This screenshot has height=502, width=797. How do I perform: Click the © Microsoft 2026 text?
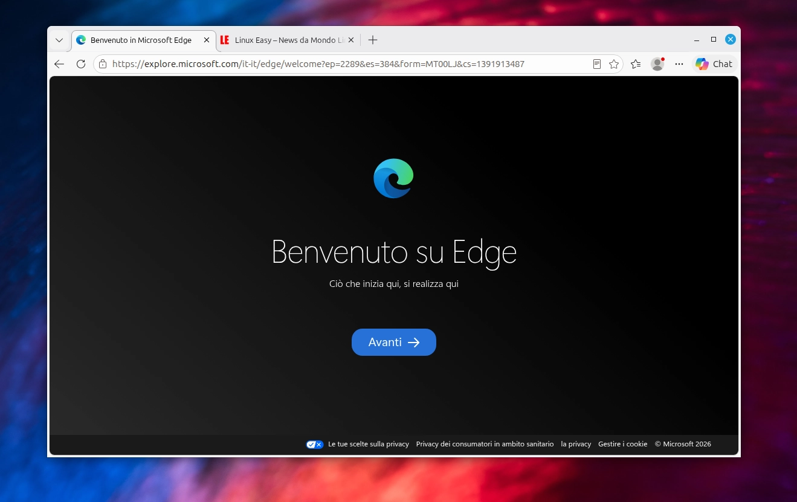(683, 444)
